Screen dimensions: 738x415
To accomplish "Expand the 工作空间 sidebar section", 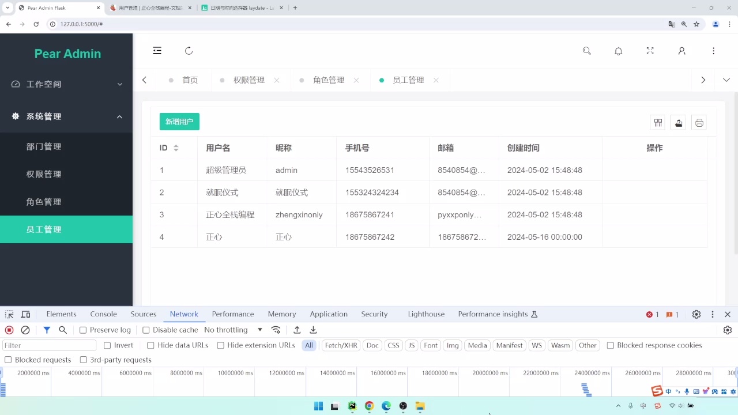I will click(66, 84).
